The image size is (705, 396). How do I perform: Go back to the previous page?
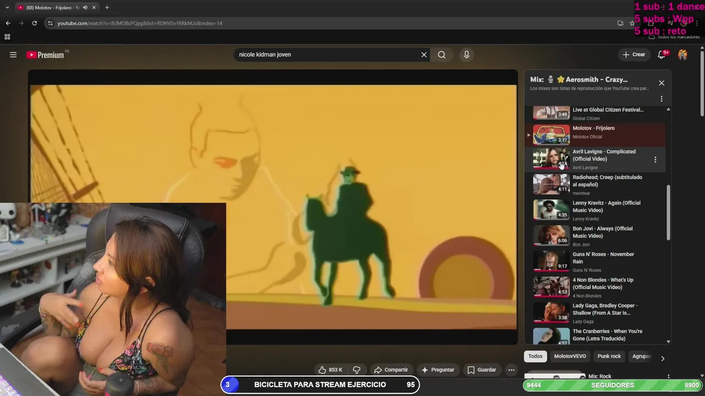click(8, 23)
